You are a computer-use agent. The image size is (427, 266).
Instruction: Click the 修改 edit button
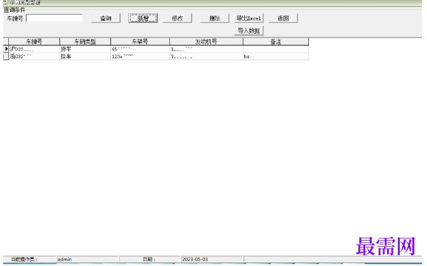coord(177,18)
